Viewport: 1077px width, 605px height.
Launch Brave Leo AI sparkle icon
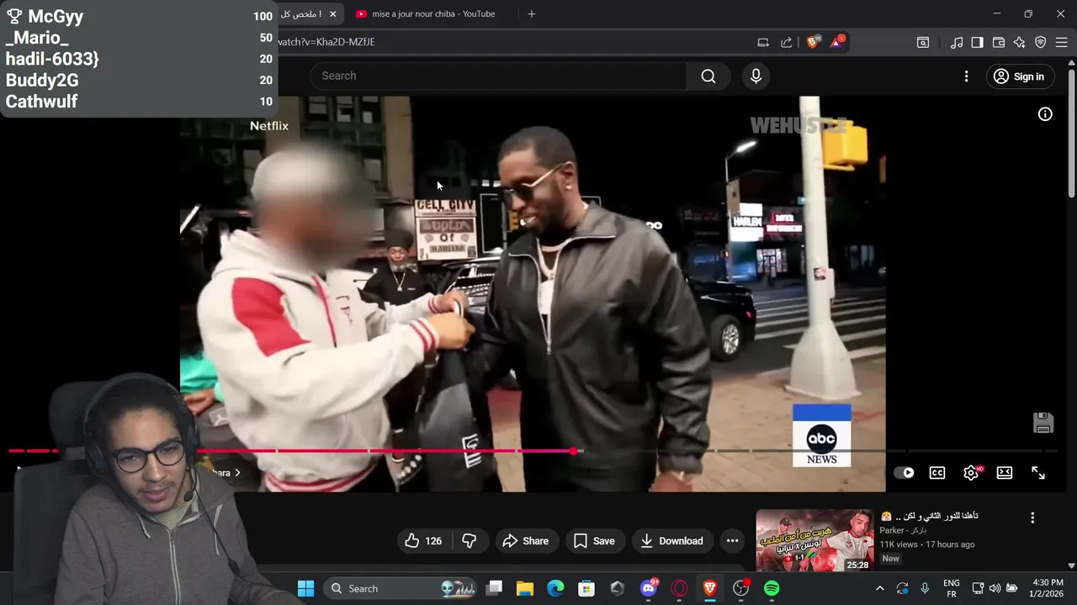point(1020,42)
